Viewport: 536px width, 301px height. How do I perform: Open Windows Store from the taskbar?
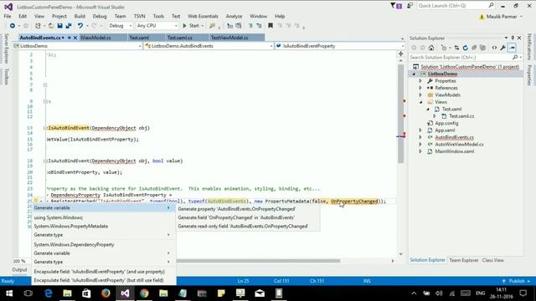coord(86,293)
